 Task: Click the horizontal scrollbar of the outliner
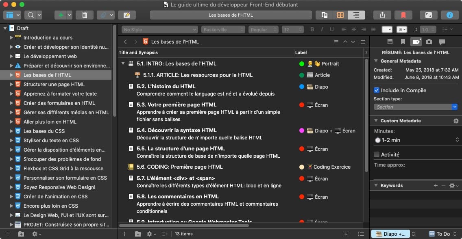click(x=184, y=226)
